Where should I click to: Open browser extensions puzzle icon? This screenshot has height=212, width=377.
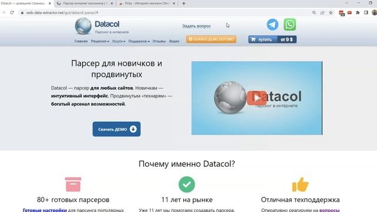click(x=358, y=12)
